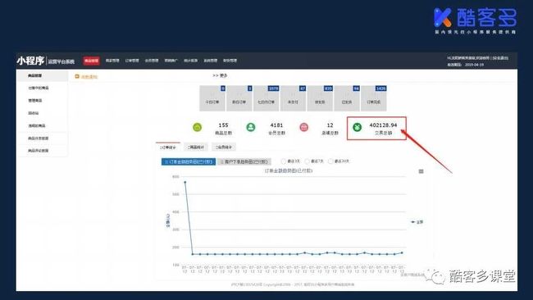533x300 pixels.
Task: Click the product total value 155
Action: pos(223,125)
